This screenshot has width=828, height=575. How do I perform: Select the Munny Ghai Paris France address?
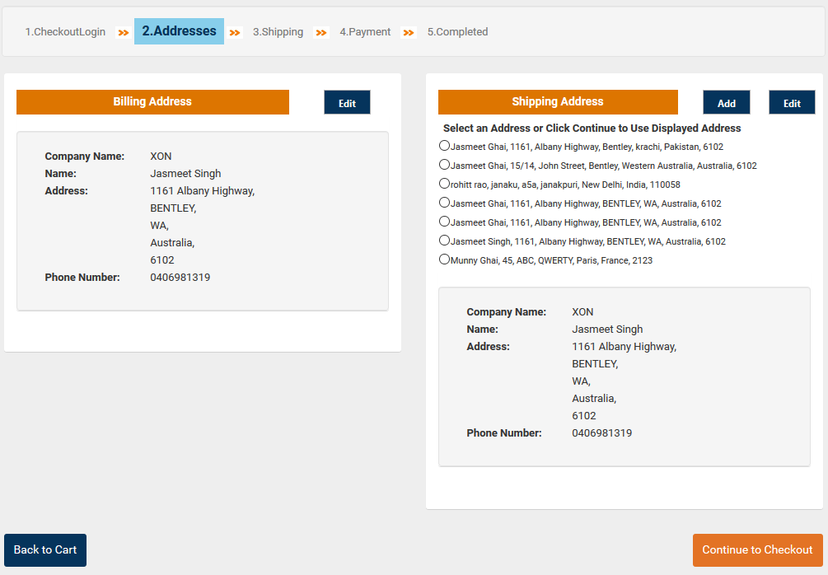(x=444, y=259)
